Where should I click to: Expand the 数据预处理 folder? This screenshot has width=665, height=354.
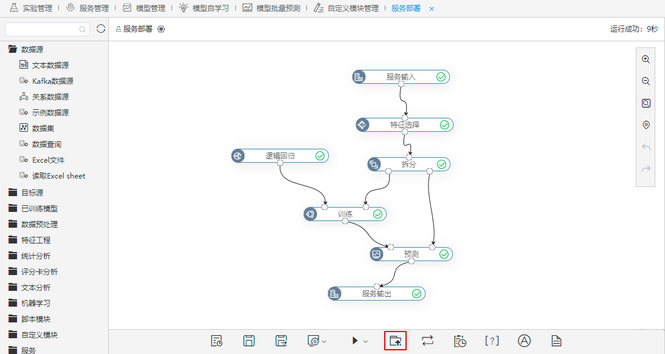coord(33,225)
